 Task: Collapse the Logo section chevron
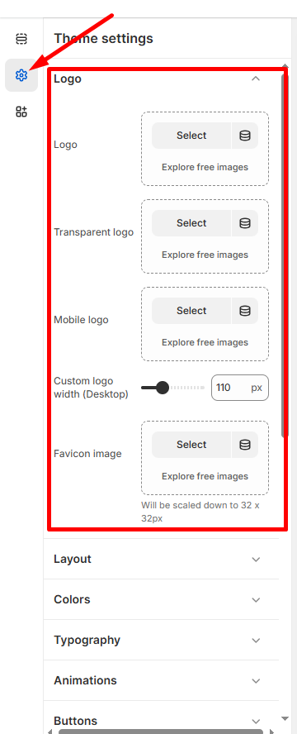256,79
